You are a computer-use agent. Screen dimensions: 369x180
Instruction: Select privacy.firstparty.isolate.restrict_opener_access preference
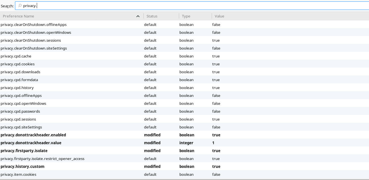click(42, 159)
